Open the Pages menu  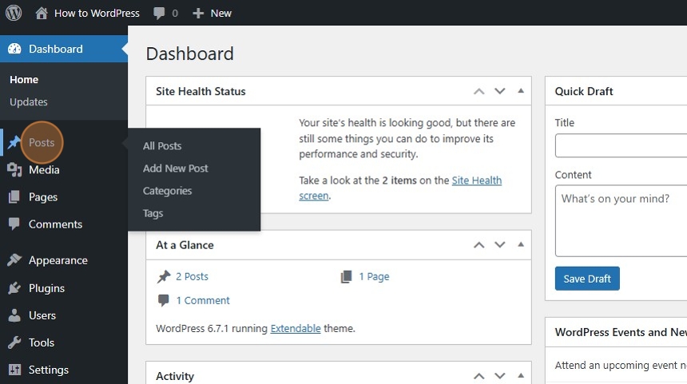pos(43,197)
